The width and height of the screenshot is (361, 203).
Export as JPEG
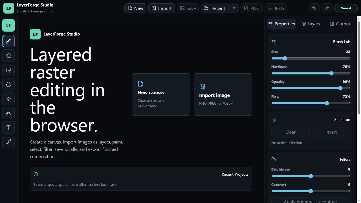click(x=276, y=8)
